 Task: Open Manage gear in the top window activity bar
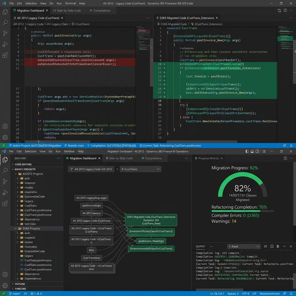5,137
